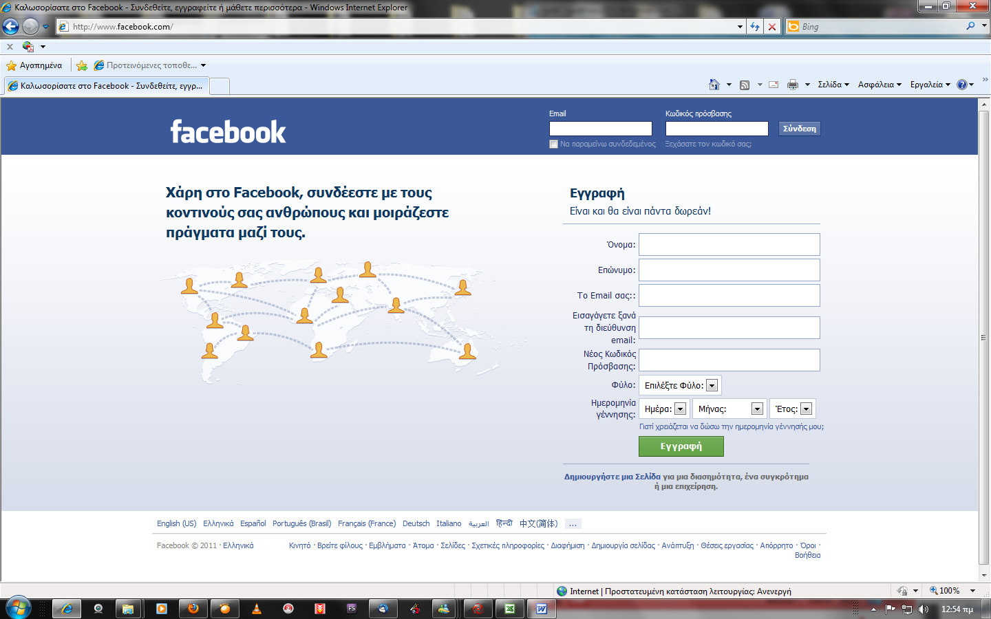This screenshot has width=991, height=619.
Task: Click the Add to favorites bar star icon
Action: point(82,65)
